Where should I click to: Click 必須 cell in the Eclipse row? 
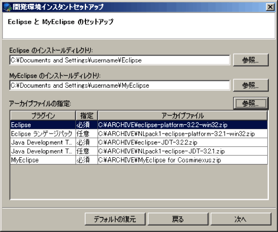coord(87,125)
